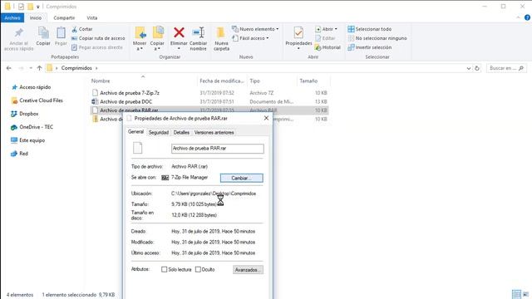Screen dimensions: 532x299
Task: Sort by the Tipo column header
Action: tap(272, 81)
